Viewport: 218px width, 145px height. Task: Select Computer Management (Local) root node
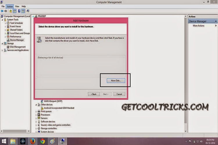click(x=17, y=16)
